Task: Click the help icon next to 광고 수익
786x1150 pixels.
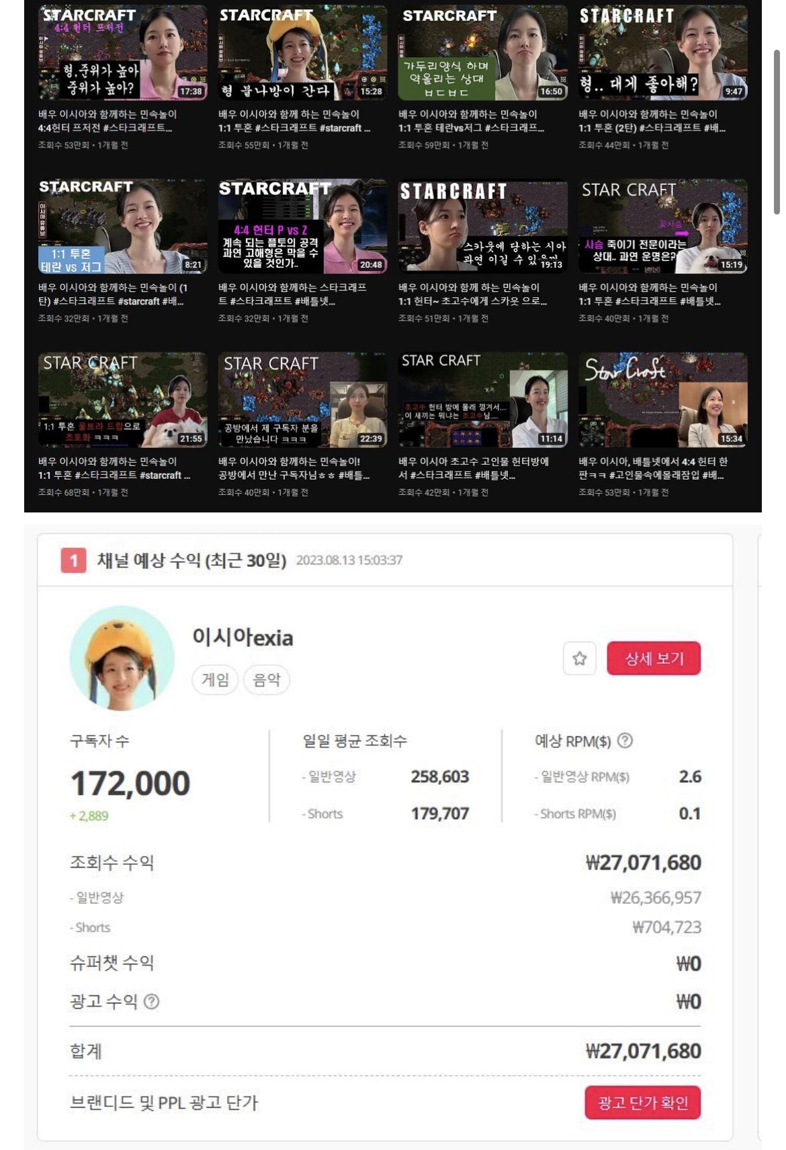Action: click(152, 1001)
